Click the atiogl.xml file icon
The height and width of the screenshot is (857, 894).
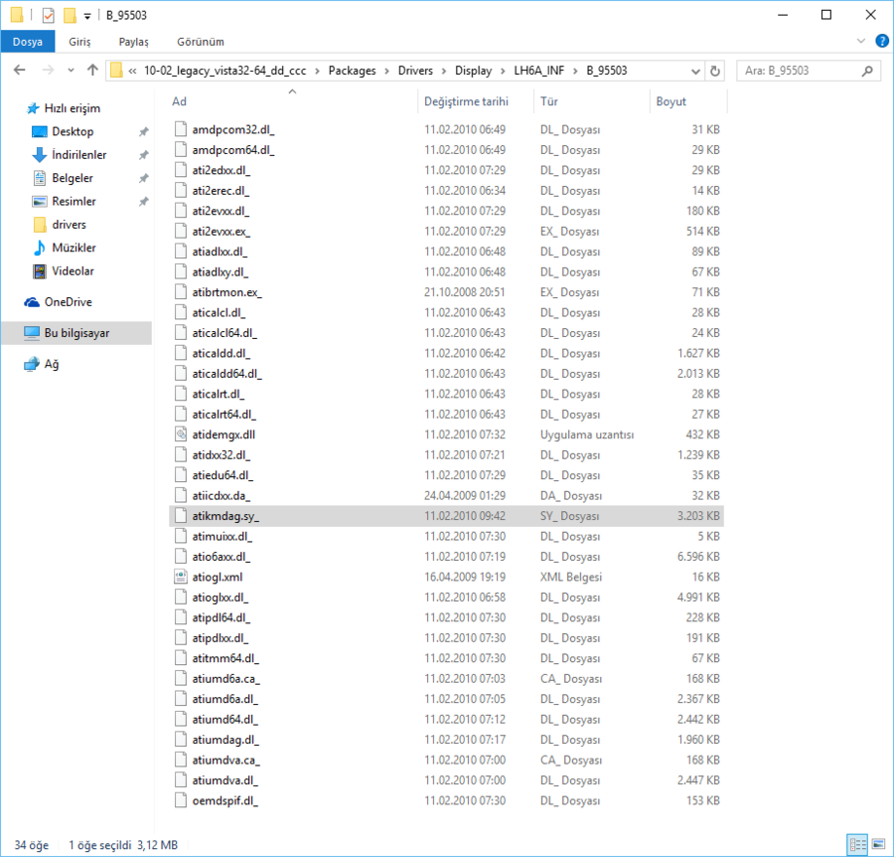click(x=181, y=577)
